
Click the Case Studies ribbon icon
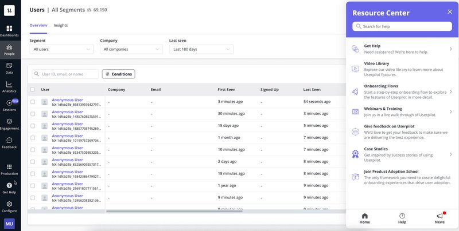(x=355, y=154)
